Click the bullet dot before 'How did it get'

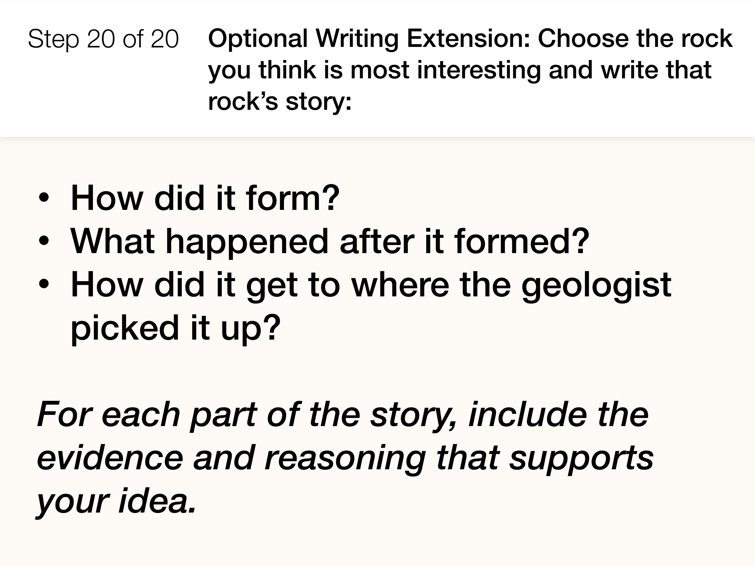(44, 285)
